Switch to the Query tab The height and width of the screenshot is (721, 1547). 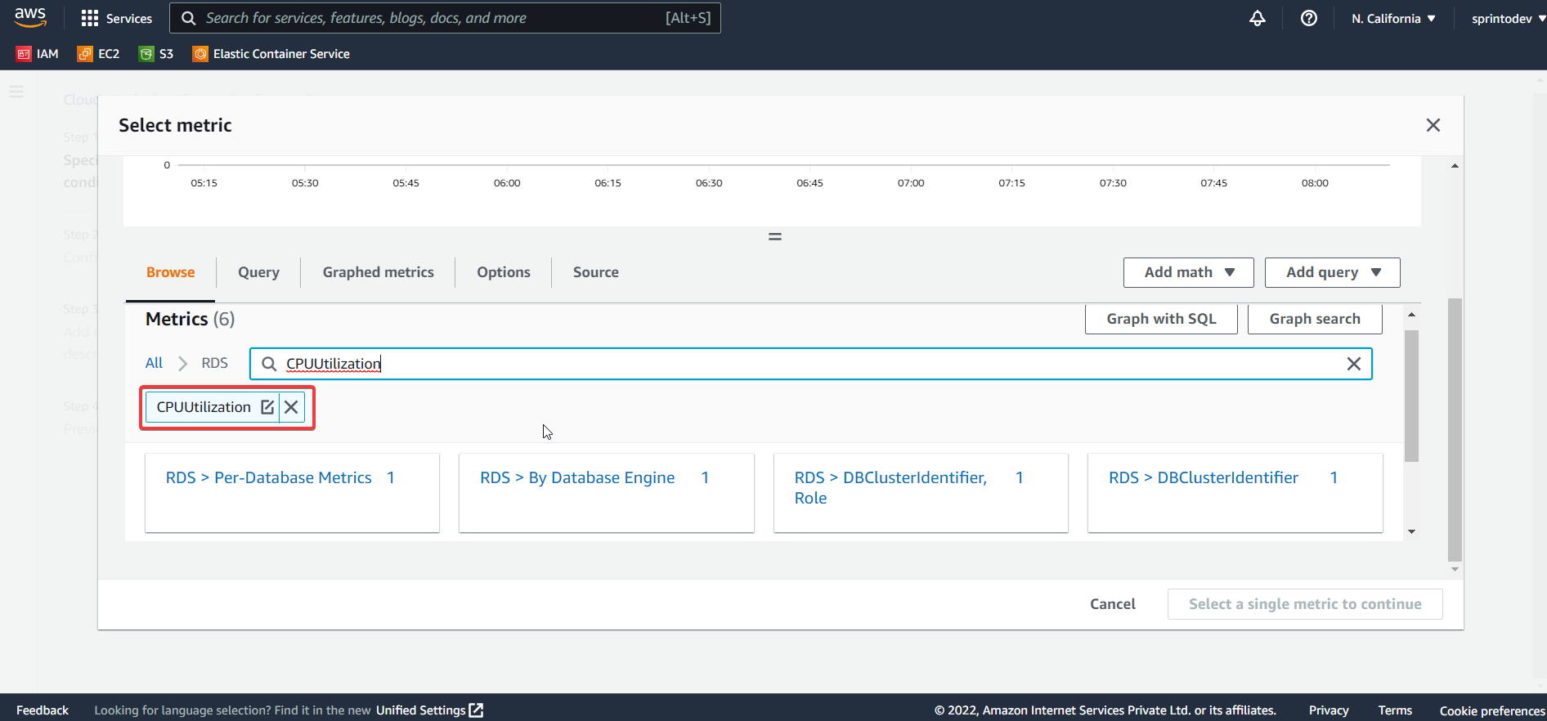(x=258, y=272)
